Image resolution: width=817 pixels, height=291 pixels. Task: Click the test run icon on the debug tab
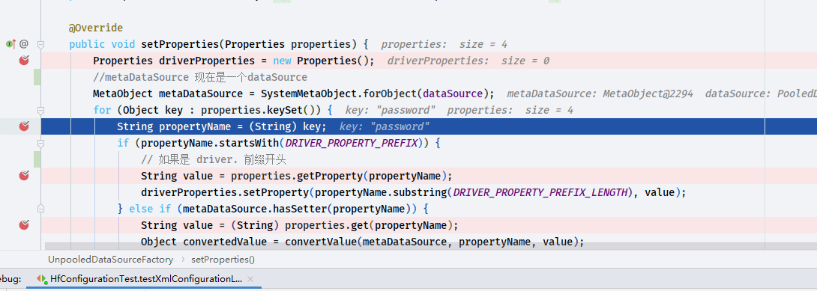click(x=41, y=279)
